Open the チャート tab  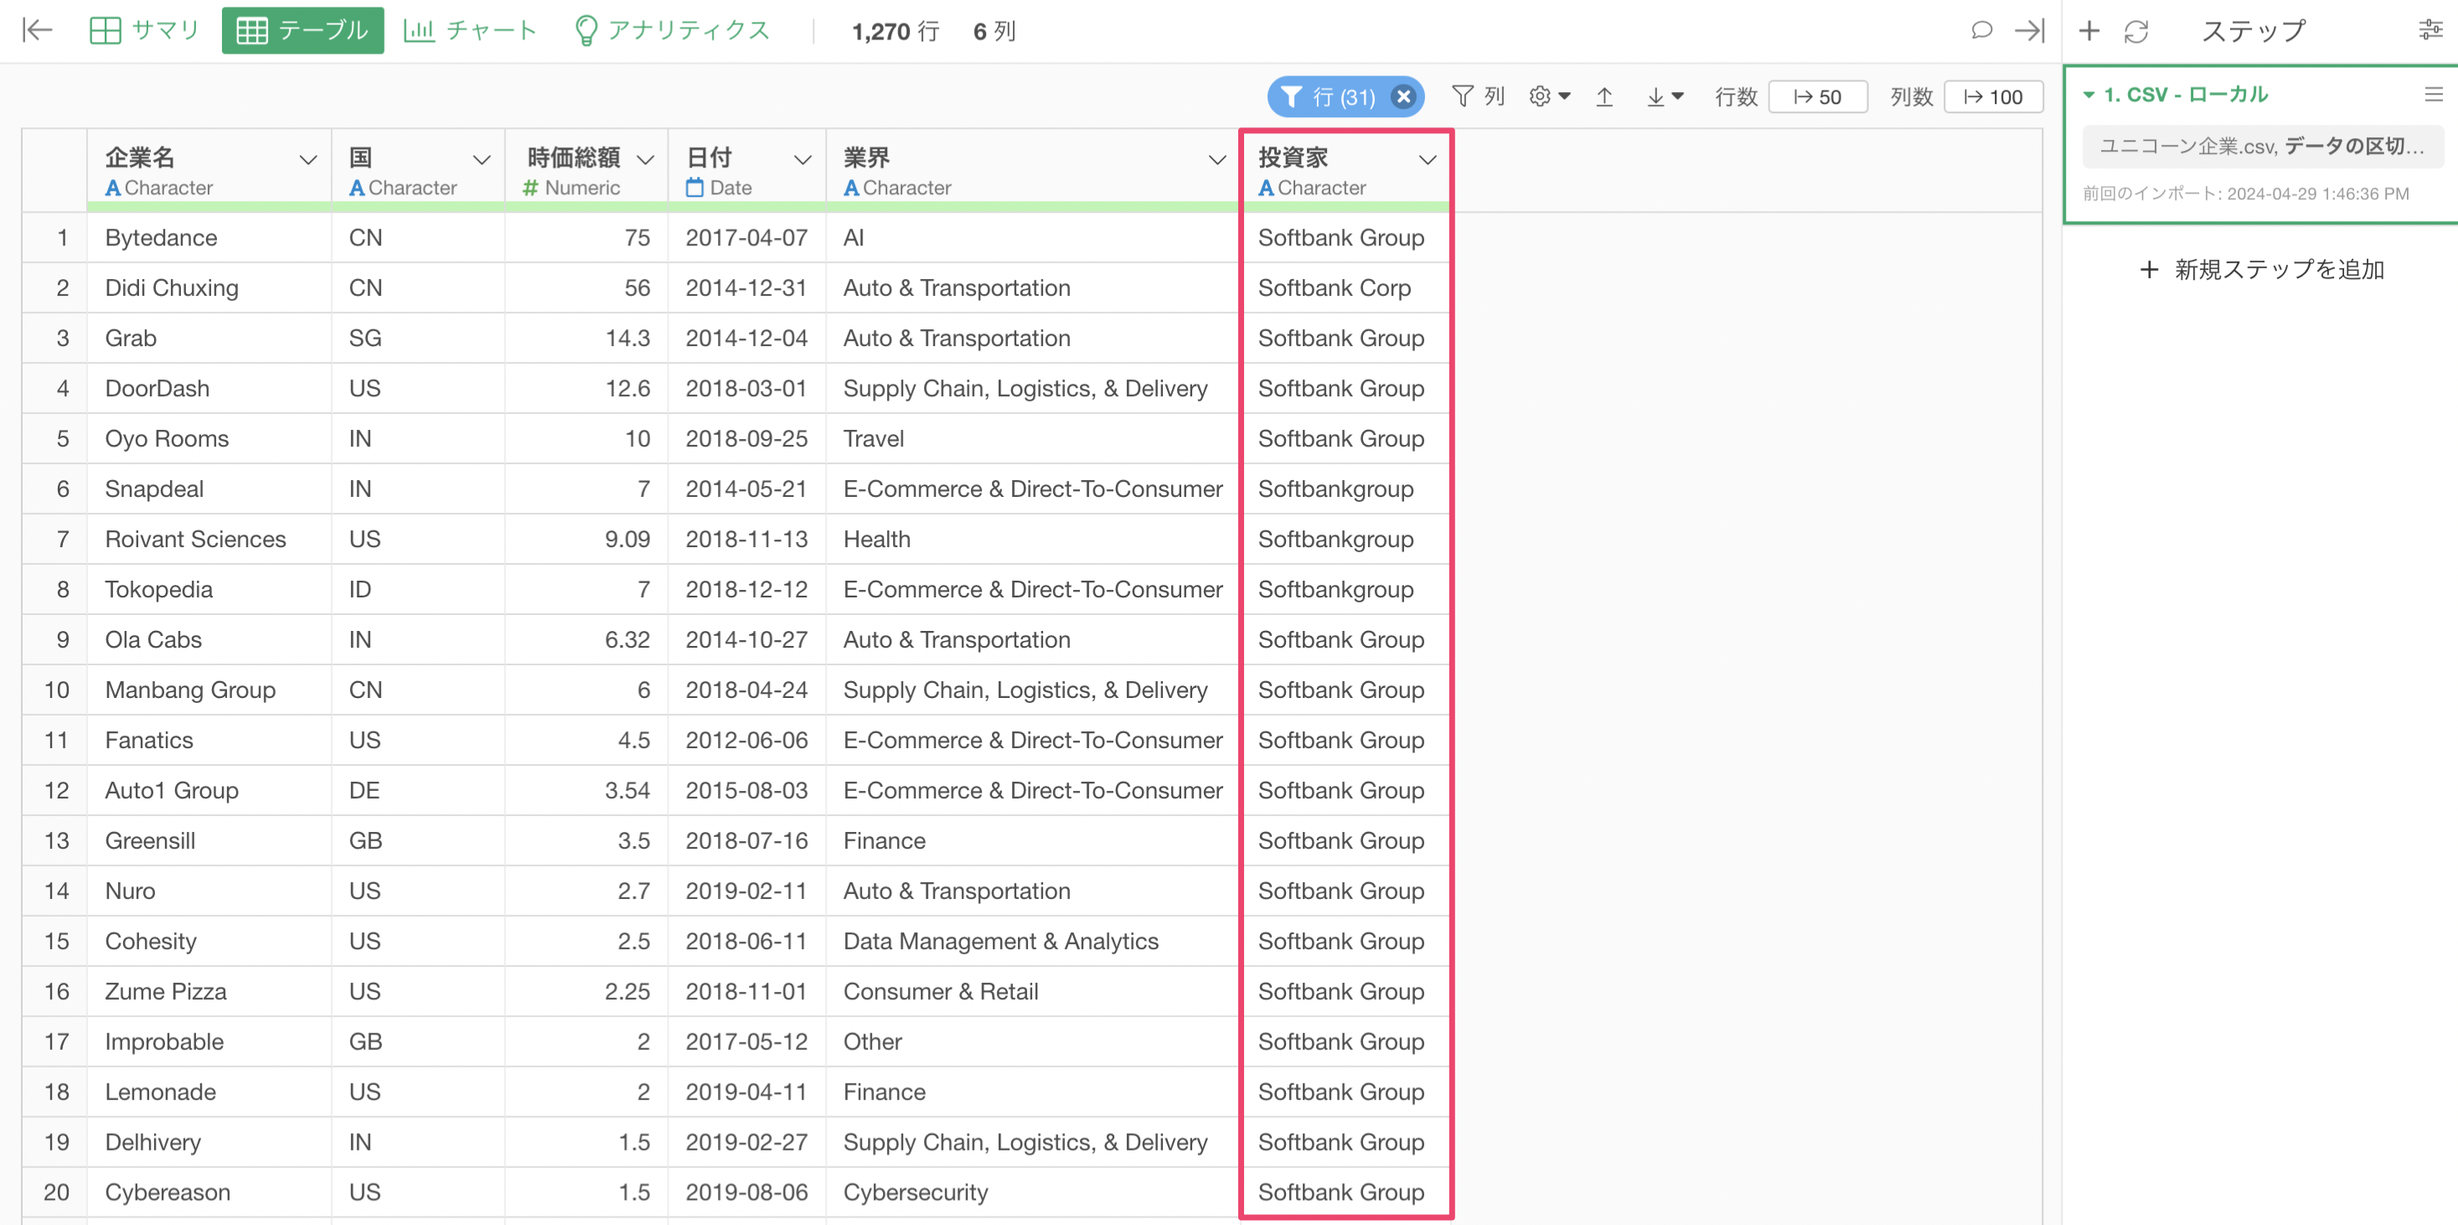point(471,30)
